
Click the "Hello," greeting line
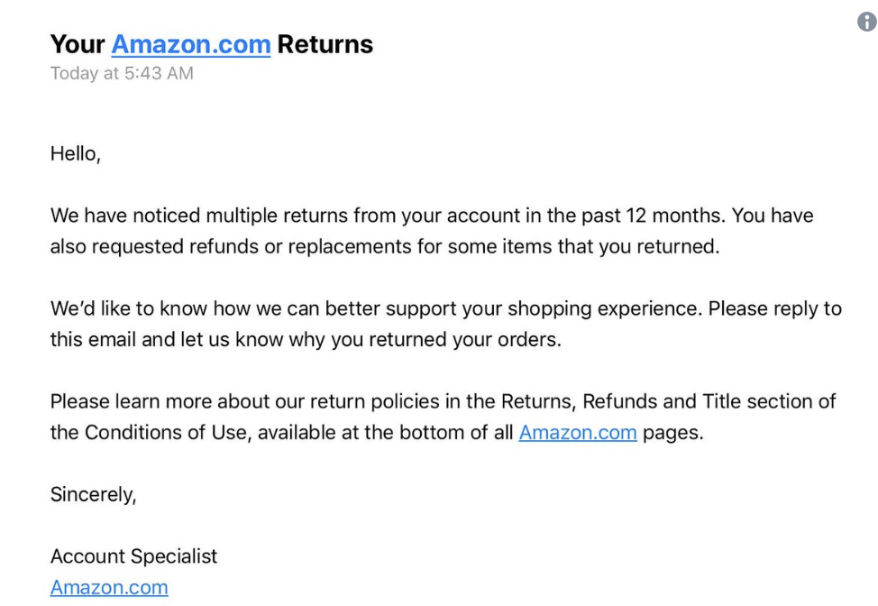[76, 154]
